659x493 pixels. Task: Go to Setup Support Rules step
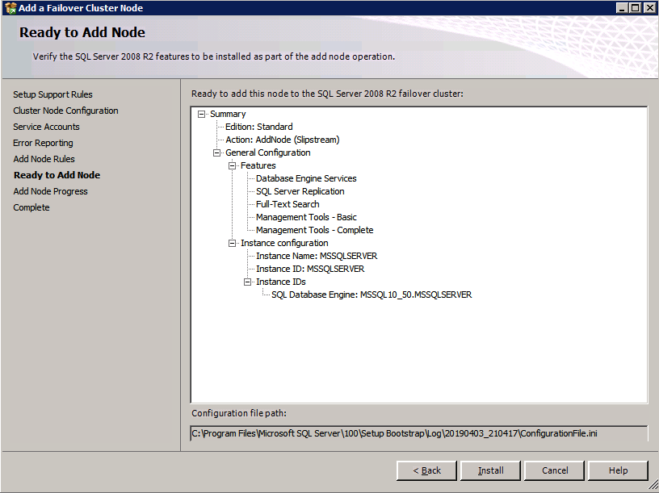tap(52, 94)
